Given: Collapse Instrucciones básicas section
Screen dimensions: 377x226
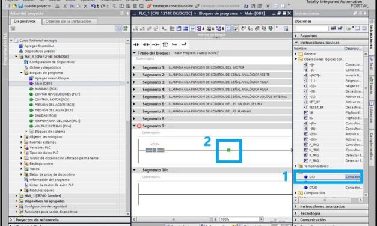Looking at the screenshot, I should coord(296,43).
